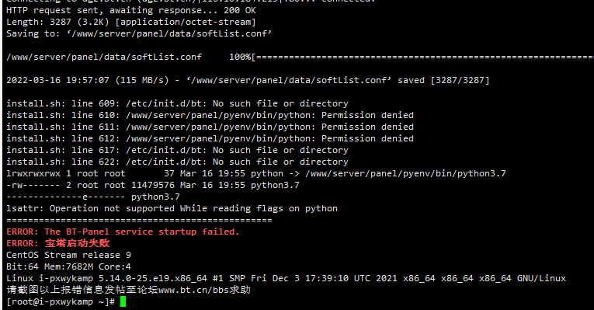Image resolution: width=594 pixels, height=310 pixels.
Task: Click the lsattr Operation not supported message
Action: coord(172,208)
